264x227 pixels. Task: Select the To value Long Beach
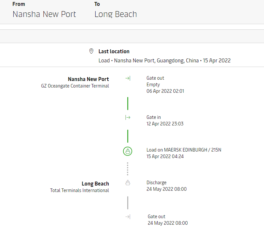click(x=116, y=14)
